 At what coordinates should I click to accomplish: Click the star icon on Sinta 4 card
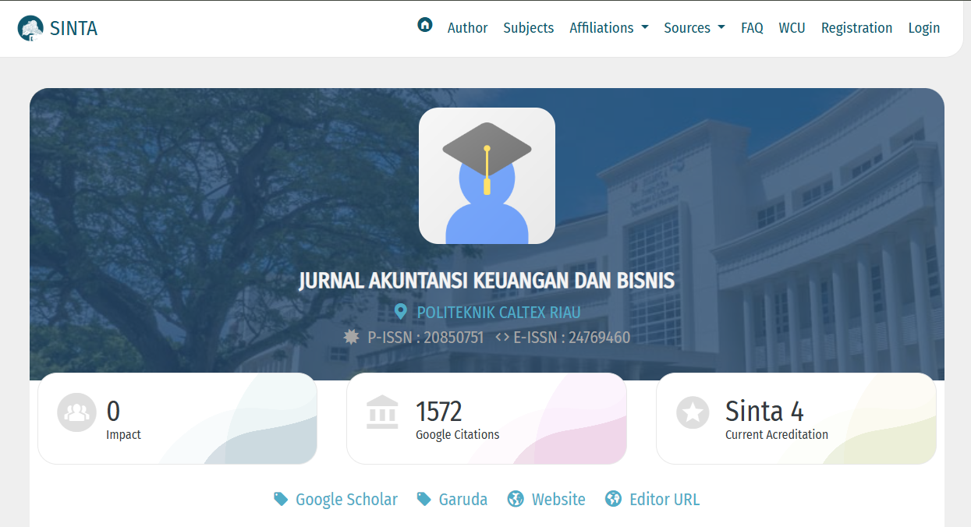693,412
